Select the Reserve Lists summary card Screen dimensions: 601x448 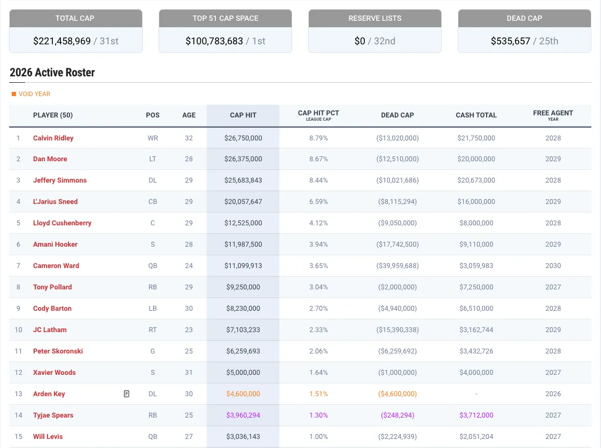[374, 31]
